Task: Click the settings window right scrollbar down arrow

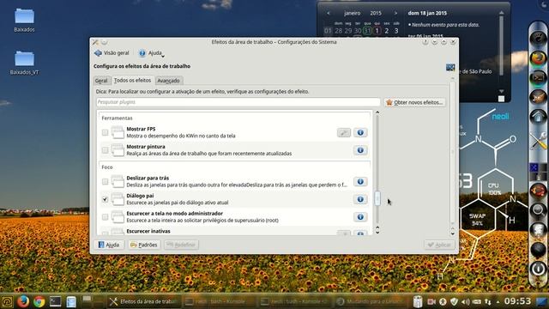Action: tap(452, 233)
